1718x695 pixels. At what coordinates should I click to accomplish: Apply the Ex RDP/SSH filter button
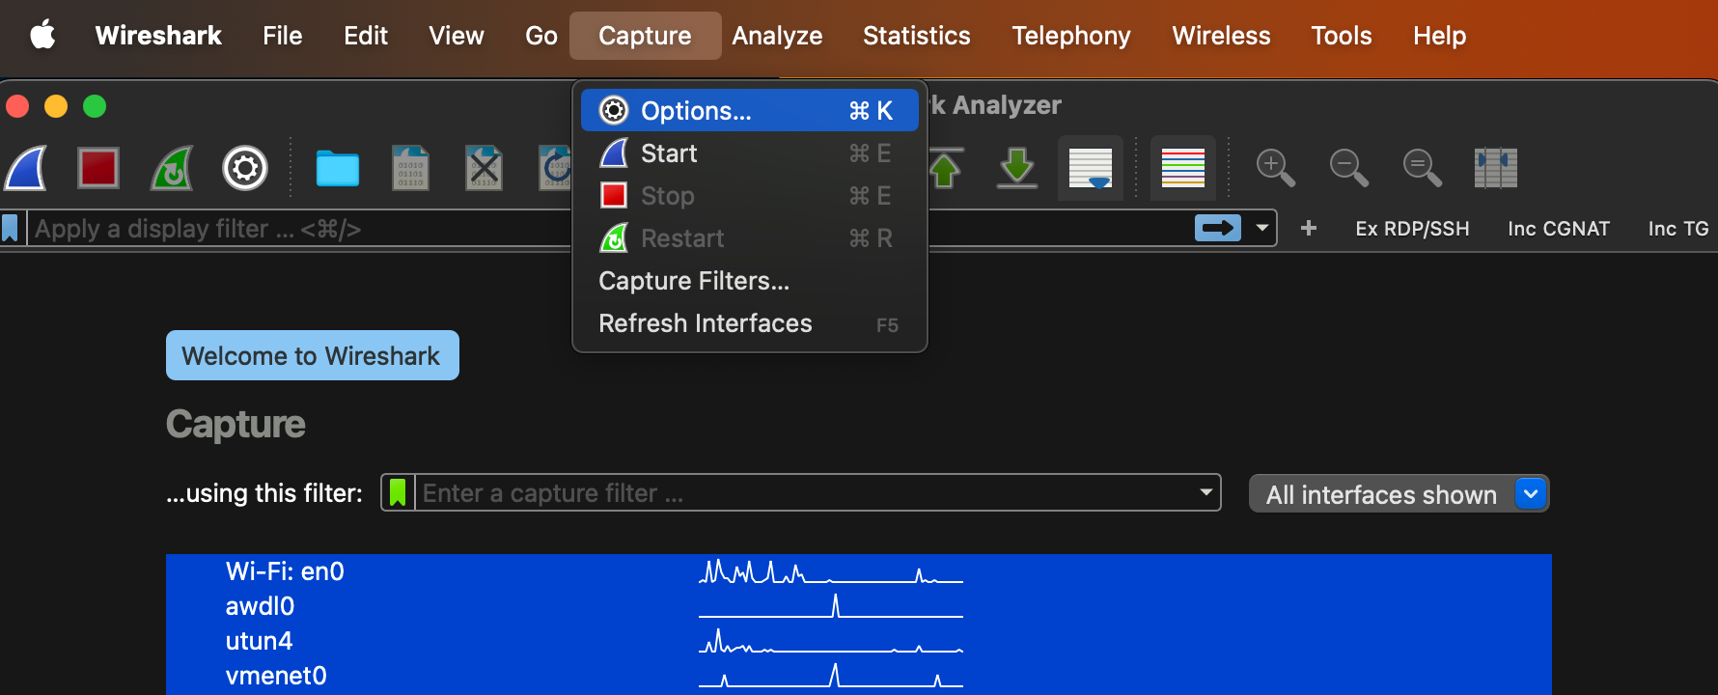[1412, 229]
